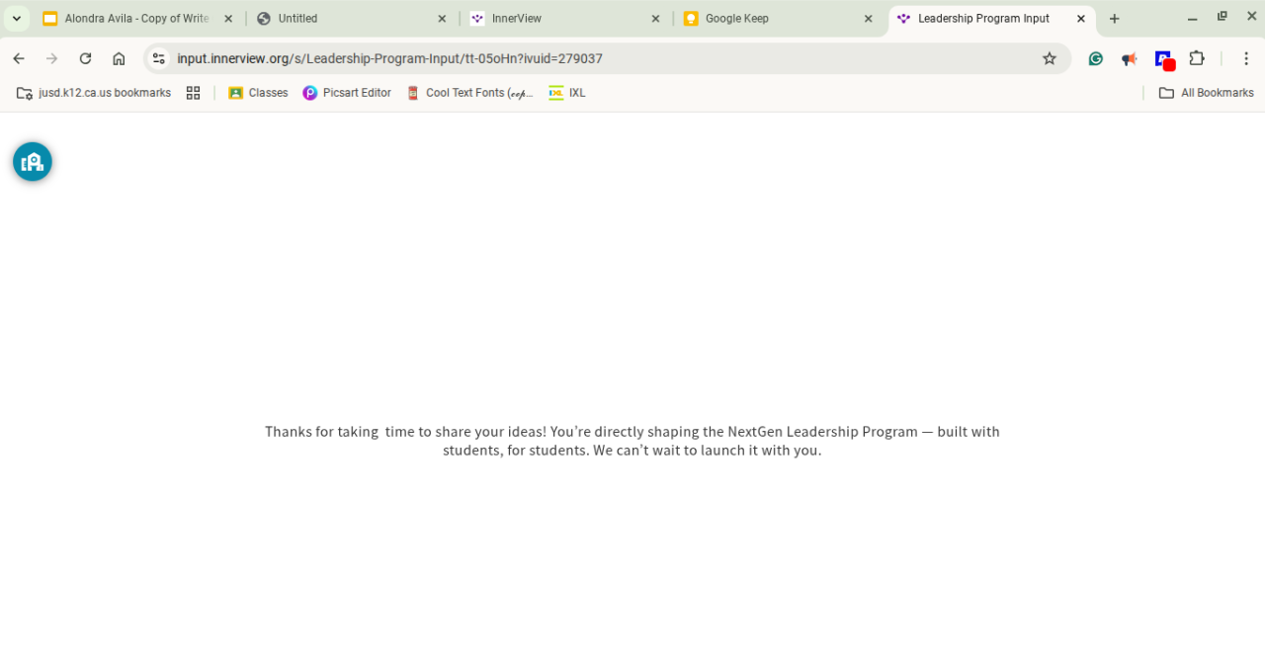Open the apps grid shortcut
Viewport: 1265px width, 665px height.
194,93
